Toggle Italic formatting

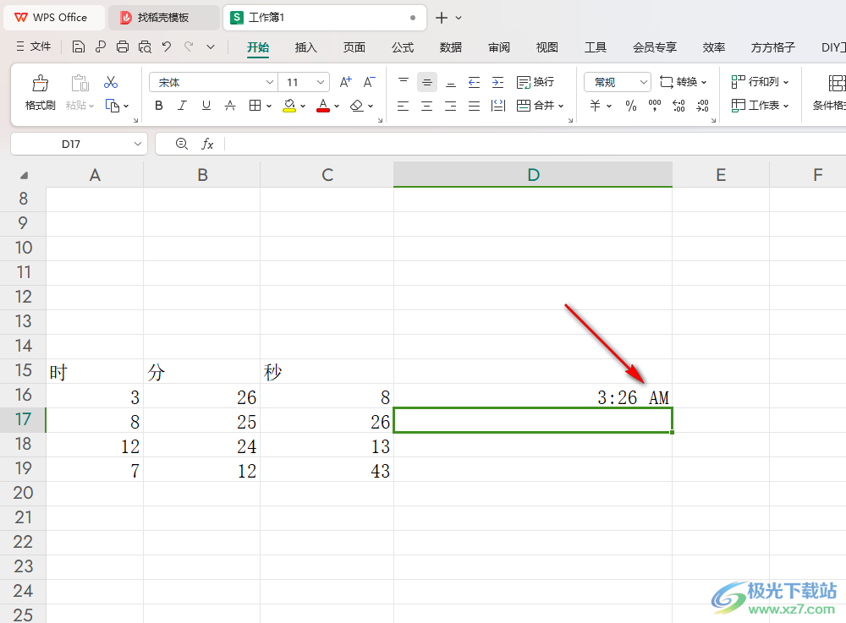[183, 106]
